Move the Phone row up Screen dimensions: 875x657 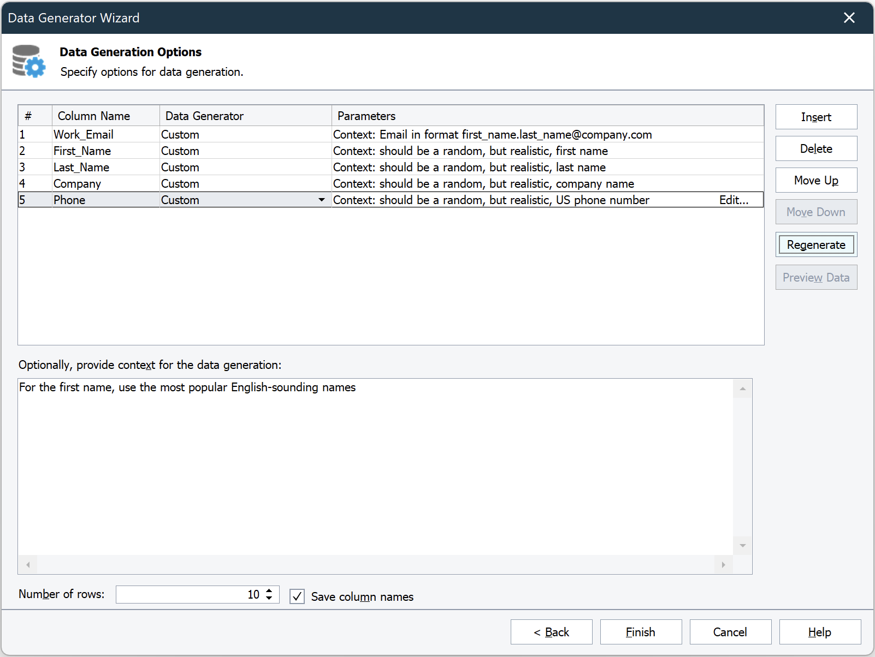tap(816, 180)
